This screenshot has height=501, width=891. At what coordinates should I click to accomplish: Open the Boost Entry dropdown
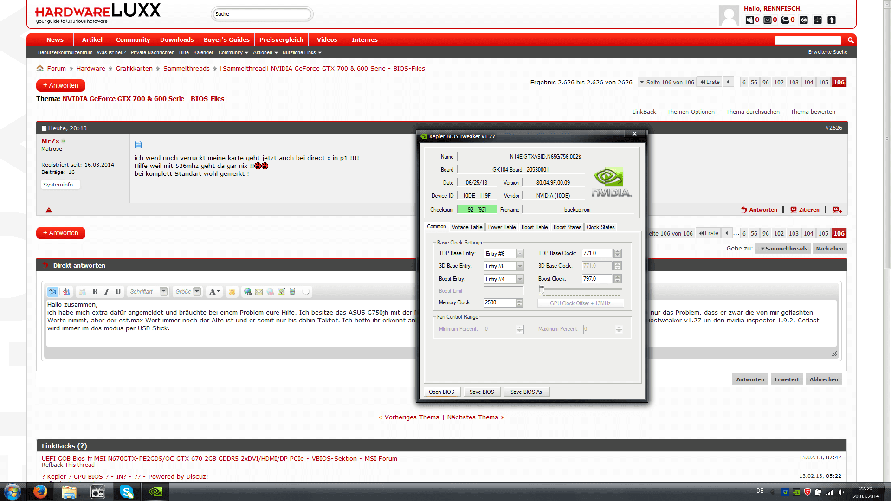pyautogui.click(x=520, y=279)
